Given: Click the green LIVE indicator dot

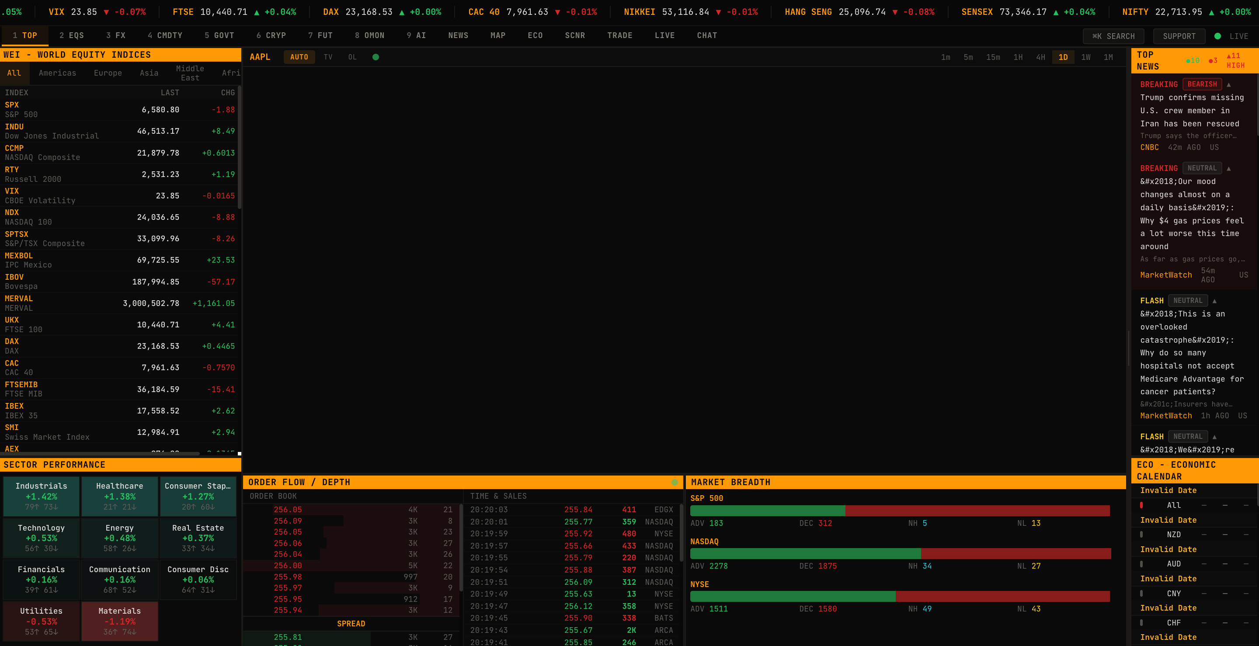Looking at the screenshot, I should 1217,36.
